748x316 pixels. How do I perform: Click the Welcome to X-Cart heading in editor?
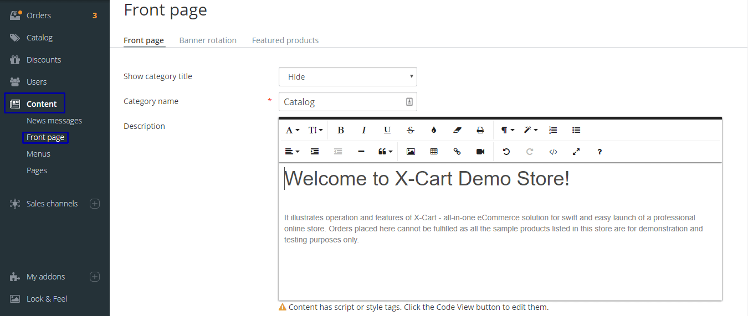pyautogui.click(x=427, y=179)
